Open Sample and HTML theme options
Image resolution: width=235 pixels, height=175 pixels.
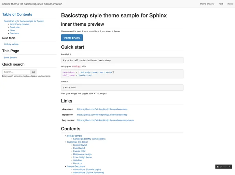(89, 139)
